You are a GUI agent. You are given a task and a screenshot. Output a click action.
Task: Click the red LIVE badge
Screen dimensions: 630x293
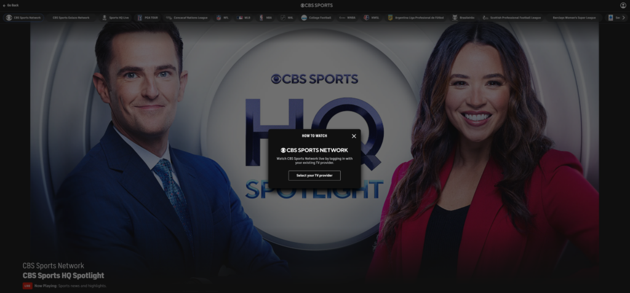click(x=27, y=286)
